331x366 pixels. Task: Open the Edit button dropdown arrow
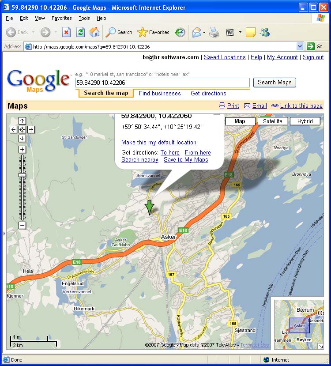(x=240, y=32)
